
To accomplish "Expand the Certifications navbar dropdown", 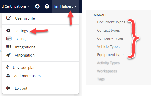I will click(15, 6).
